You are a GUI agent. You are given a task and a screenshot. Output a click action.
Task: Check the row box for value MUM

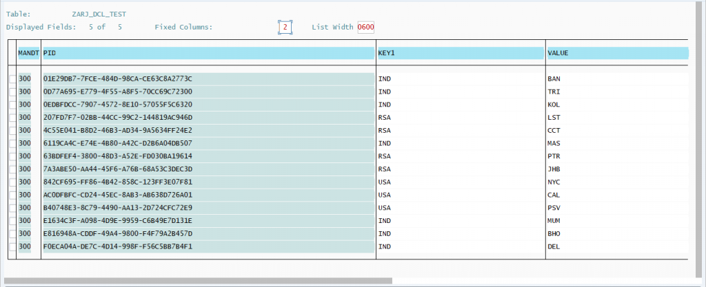coord(12,221)
